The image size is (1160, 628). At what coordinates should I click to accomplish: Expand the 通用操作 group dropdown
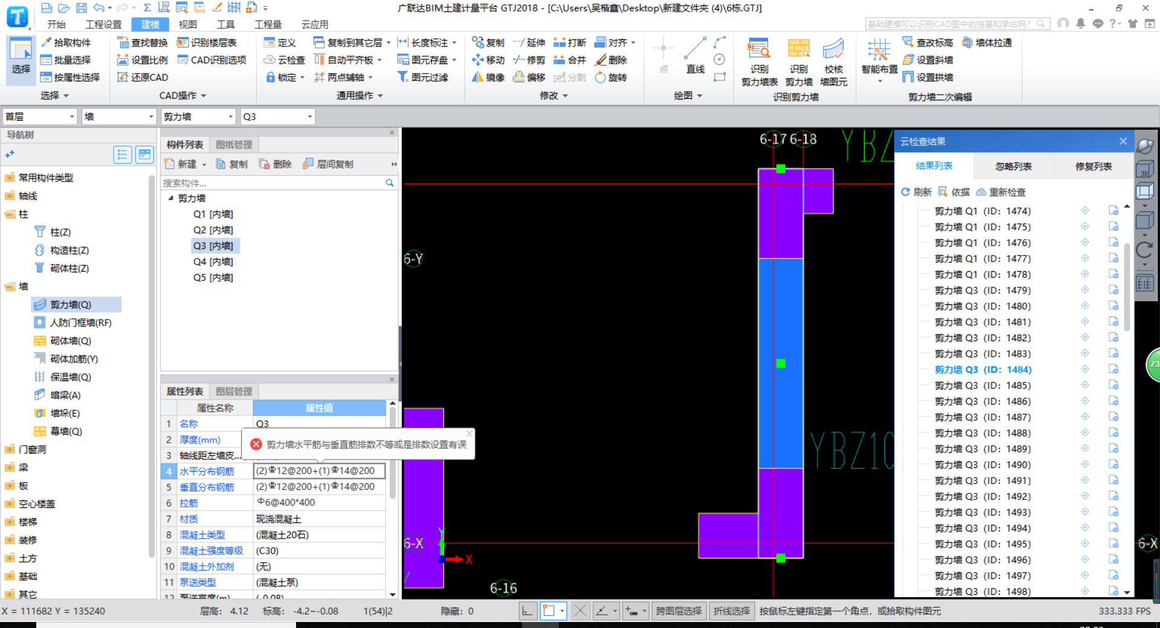tap(360, 95)
